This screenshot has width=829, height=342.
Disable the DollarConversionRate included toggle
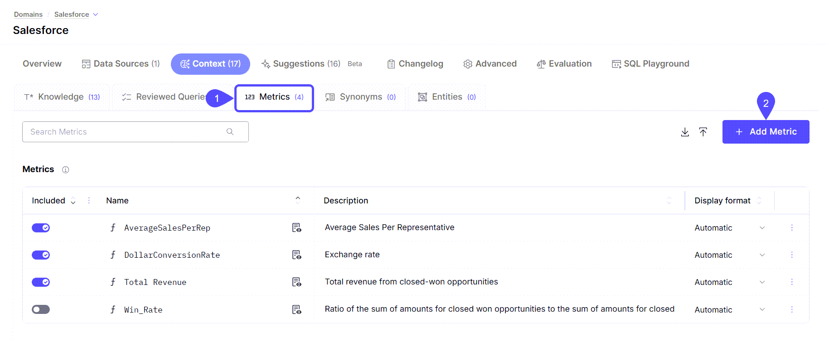(x=41, y=255)
